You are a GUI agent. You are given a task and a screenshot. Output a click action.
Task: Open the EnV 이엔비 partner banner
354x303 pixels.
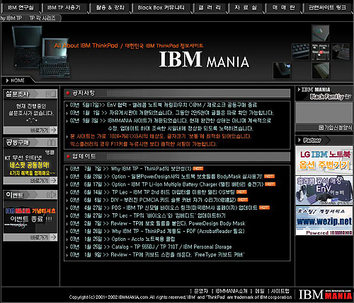324,191
